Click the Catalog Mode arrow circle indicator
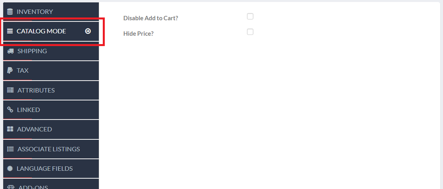Screen dimensions: 443x189 click(88, 31)
